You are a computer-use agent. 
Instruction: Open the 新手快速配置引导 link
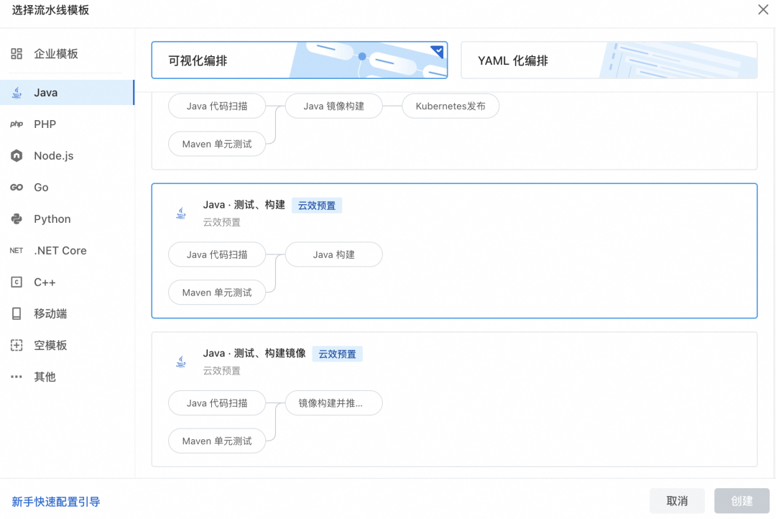point(56,502)
